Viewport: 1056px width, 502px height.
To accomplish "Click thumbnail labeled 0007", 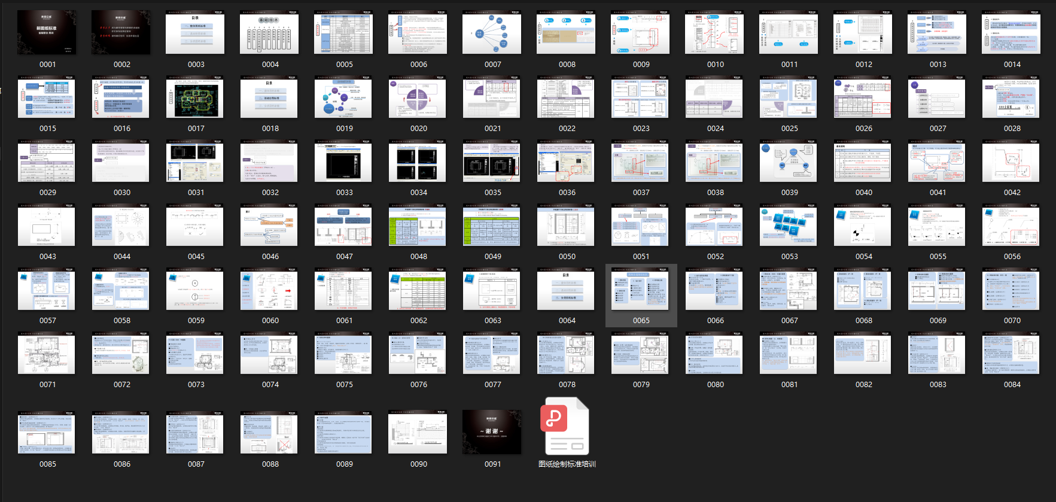I will (x=492, y=33).
